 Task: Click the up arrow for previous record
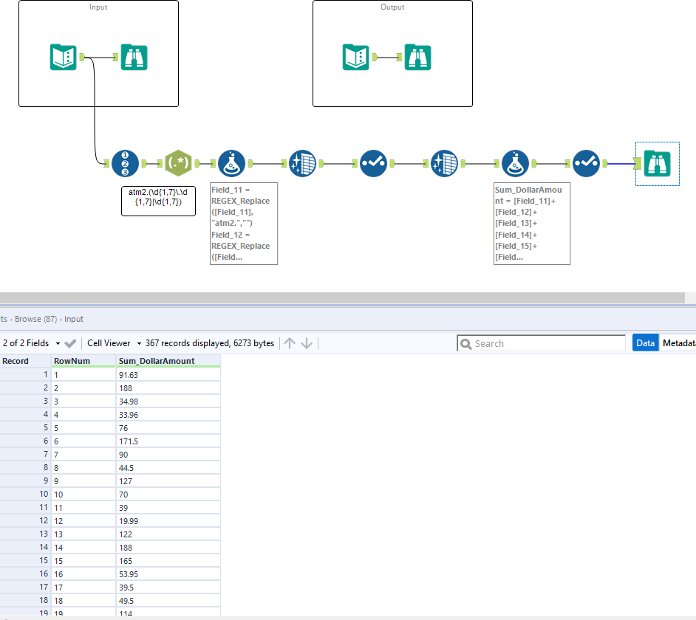point(290,343)
